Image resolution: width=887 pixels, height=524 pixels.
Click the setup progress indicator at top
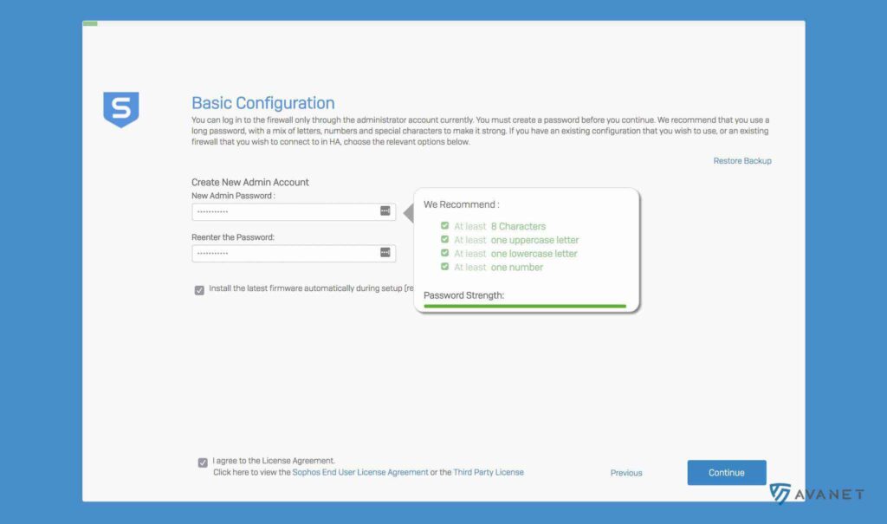90,23
